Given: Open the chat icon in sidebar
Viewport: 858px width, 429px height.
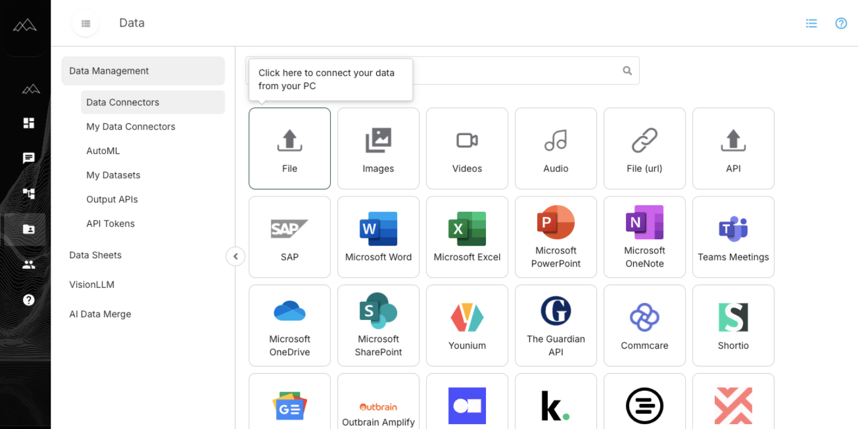Looking at the screenshot, I should point(29,158).
